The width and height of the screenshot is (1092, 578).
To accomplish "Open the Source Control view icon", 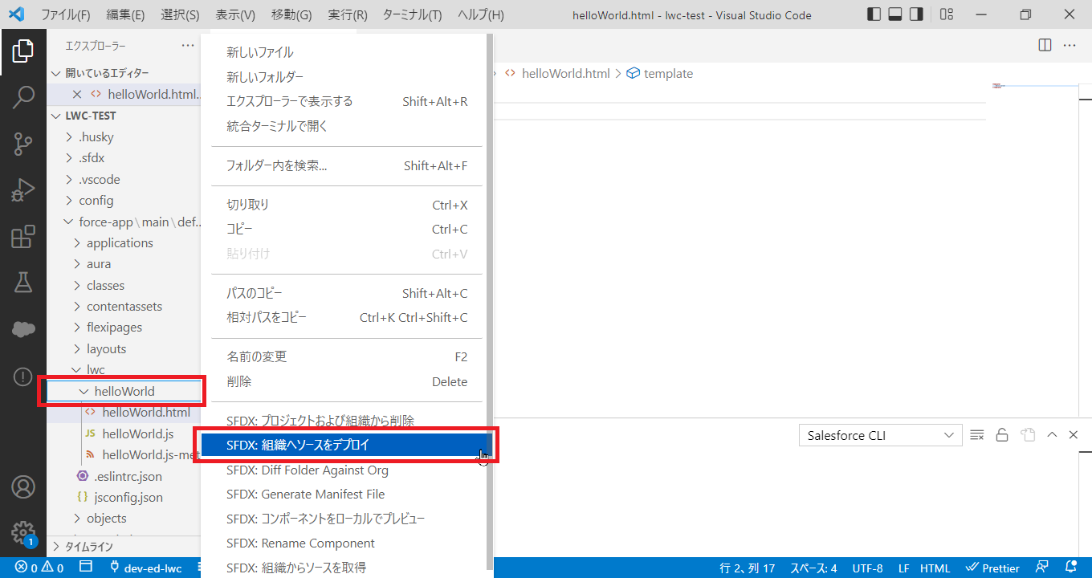I will point(23,144).
